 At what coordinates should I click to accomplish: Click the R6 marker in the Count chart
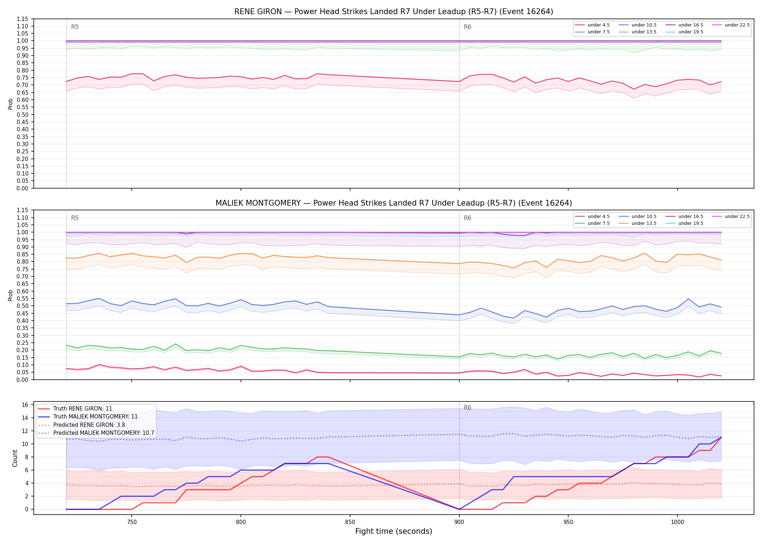[x=467, y=408]
